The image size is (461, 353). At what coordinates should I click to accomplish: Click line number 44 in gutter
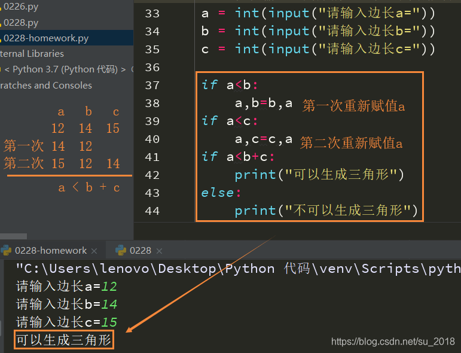(x=152, y=211)
